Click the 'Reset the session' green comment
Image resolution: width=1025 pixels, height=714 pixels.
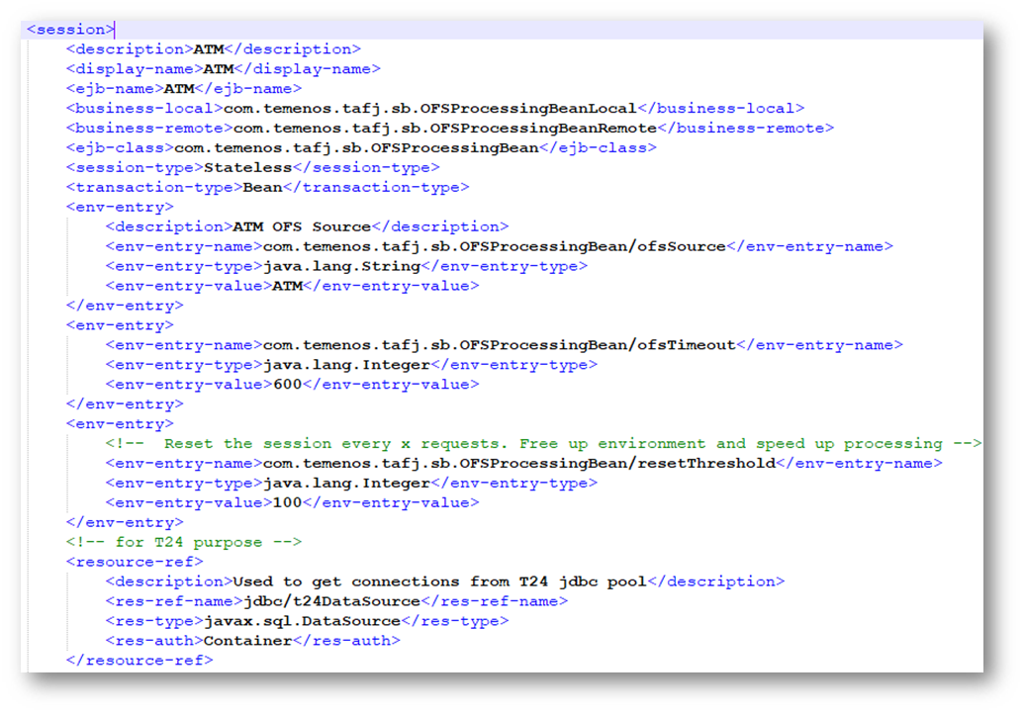pos(543,444)
